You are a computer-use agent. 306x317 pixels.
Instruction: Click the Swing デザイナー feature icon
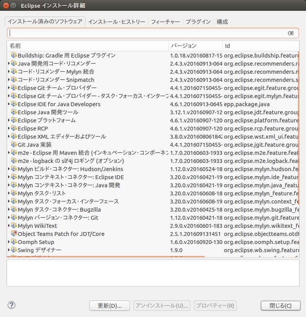[x=14, y=250]
